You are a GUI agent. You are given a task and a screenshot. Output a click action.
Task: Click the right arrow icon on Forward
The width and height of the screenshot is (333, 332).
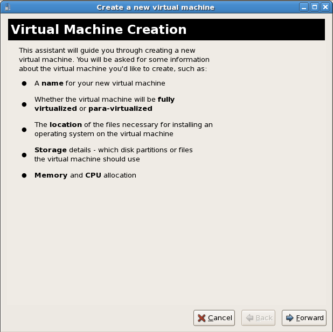pyautogui.click(x=289, y=318)
